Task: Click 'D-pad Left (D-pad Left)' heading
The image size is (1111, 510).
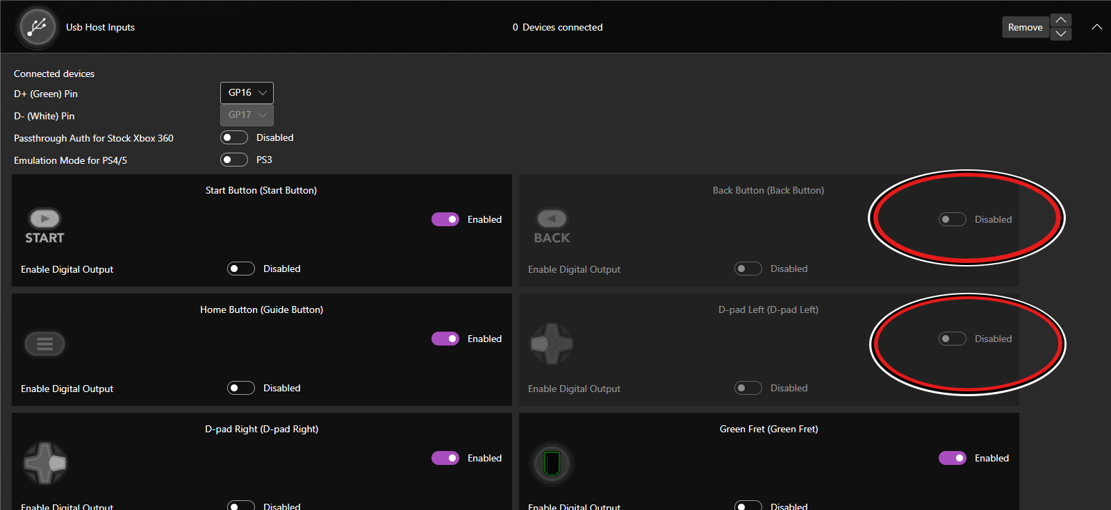Action: pos(768,309)
